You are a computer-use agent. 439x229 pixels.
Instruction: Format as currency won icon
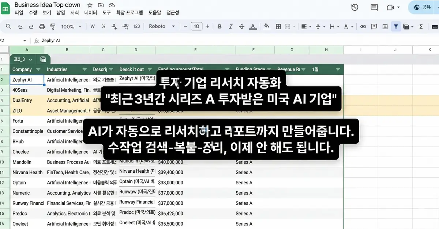click(92, 26)
